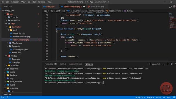Expand the Exceptions folder

tap(6, 20)
